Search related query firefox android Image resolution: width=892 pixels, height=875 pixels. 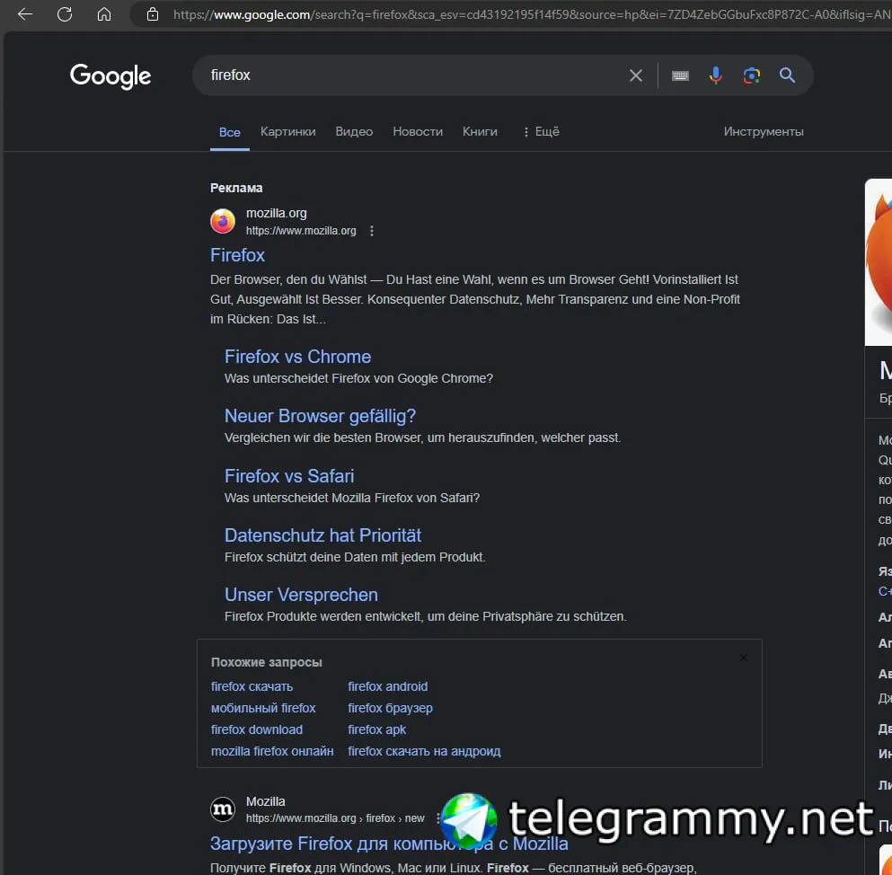point(387,686)
